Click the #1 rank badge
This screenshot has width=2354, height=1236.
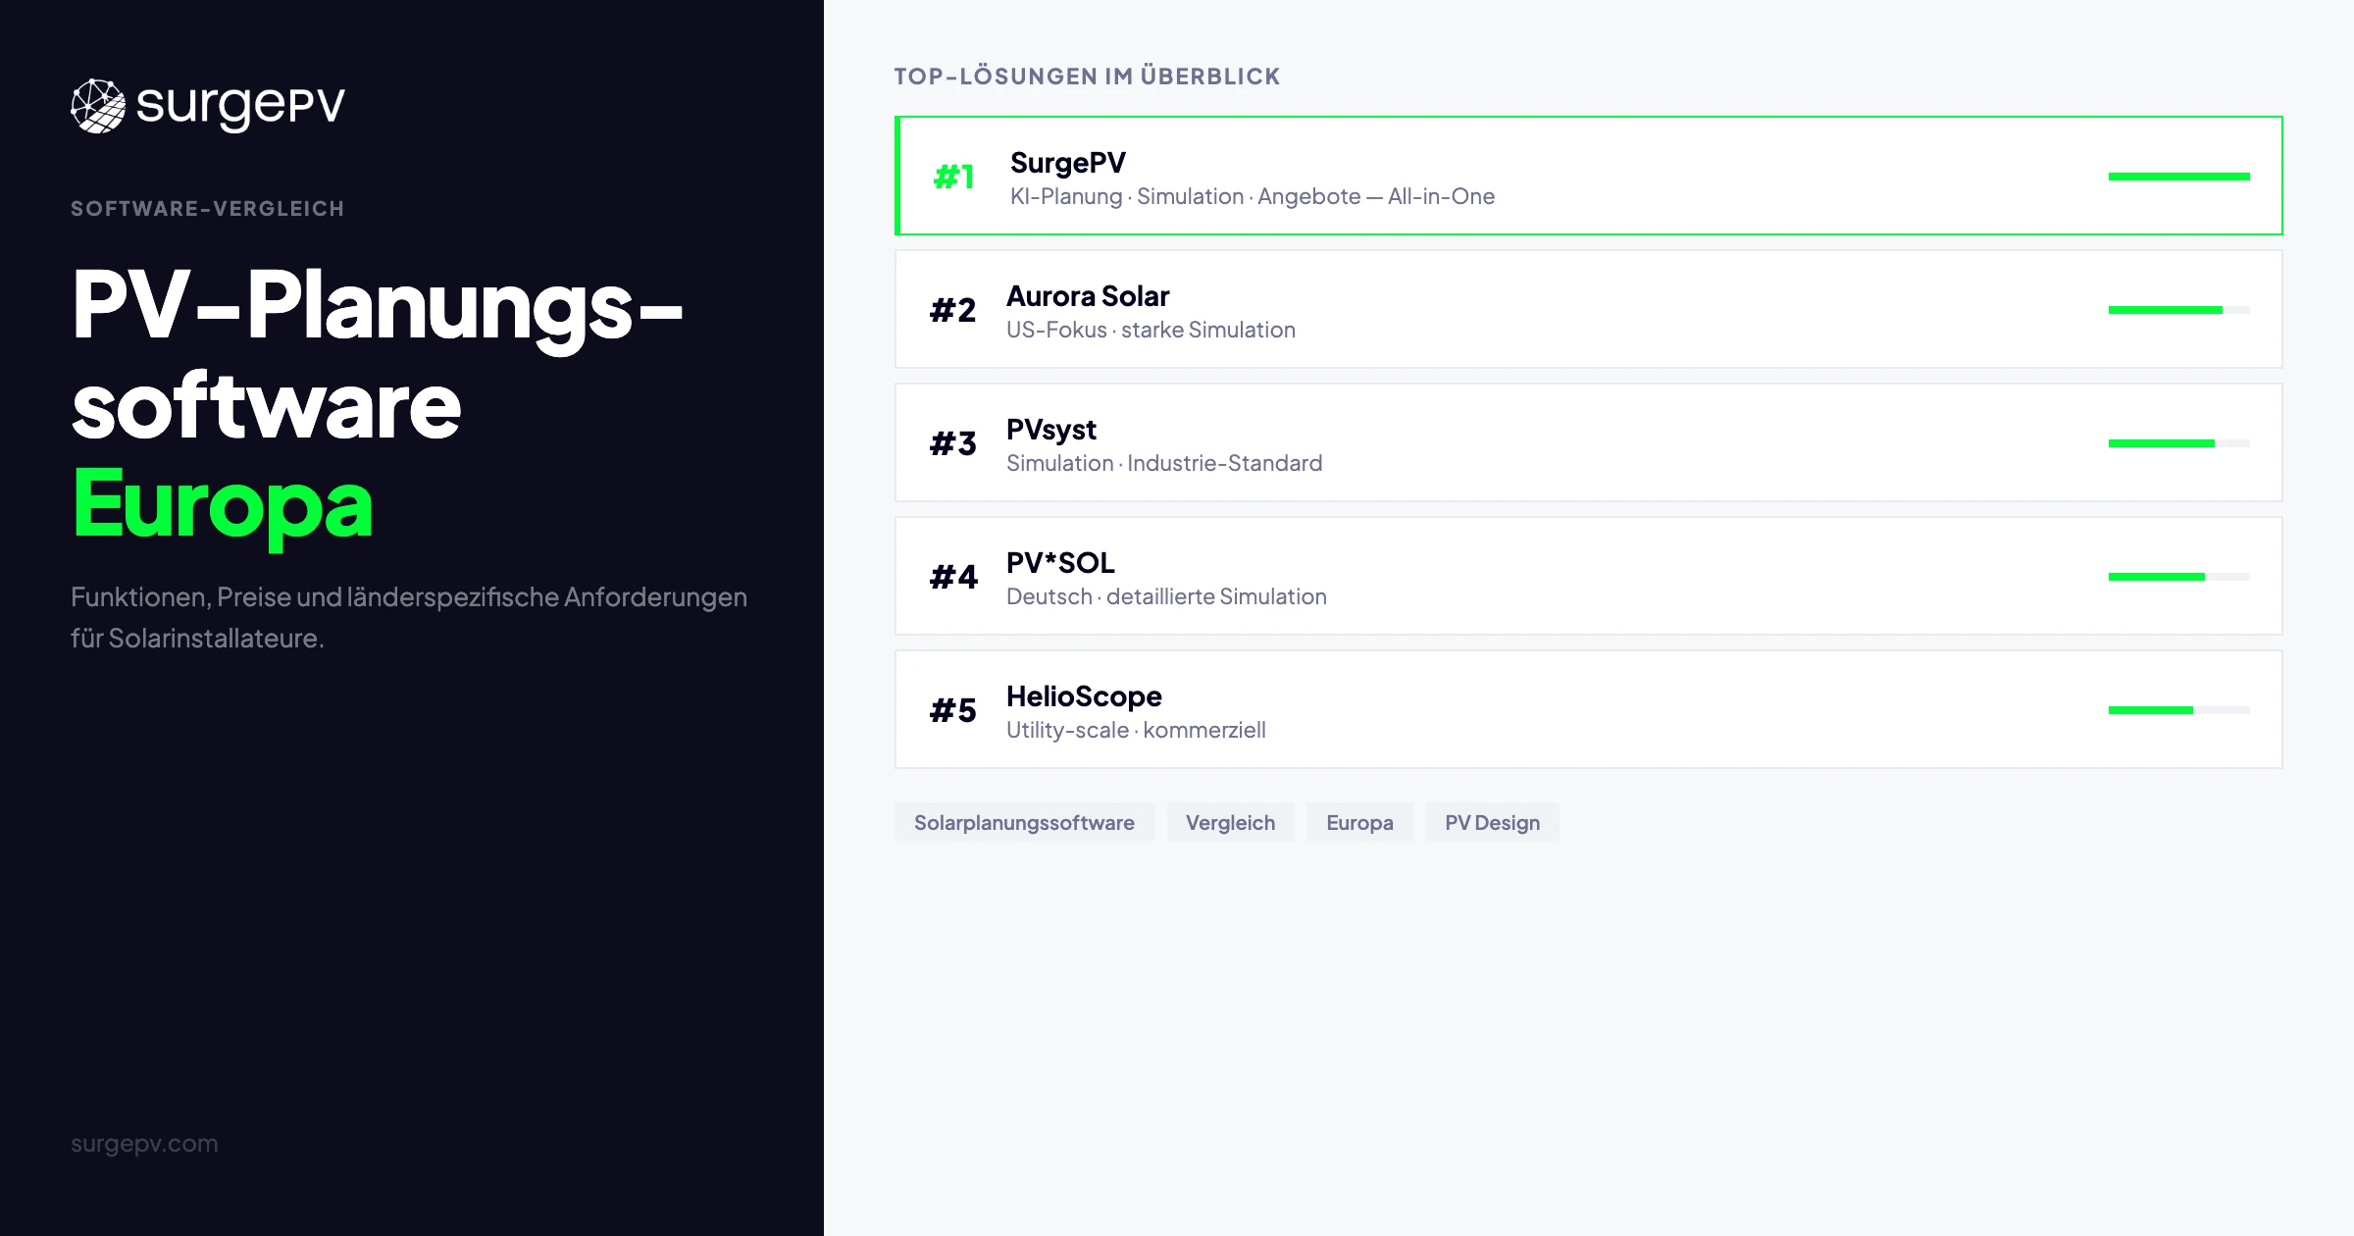point(953,177)
